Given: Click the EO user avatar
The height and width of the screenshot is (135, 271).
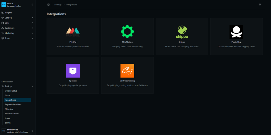Looking at the screenshot, I should pos(4,131).
